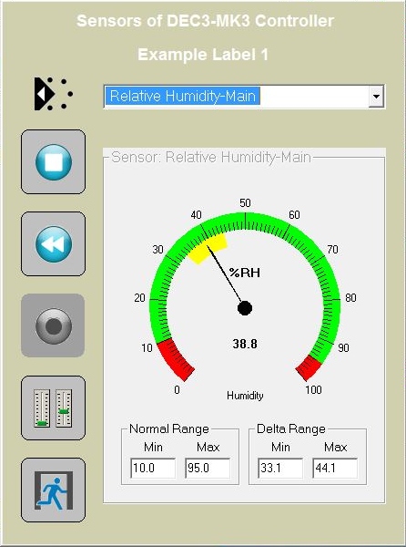The height and width of the screenshot is (547, 406).
Task: Click the black arrow dotted logo icon
Action: coord(53,94)
